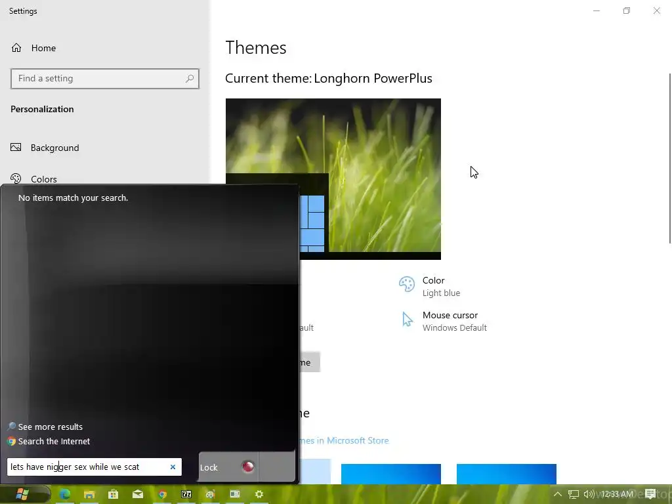Open the Microsoft Store themes link
The image size is (672, 504).
click(344, 440)
